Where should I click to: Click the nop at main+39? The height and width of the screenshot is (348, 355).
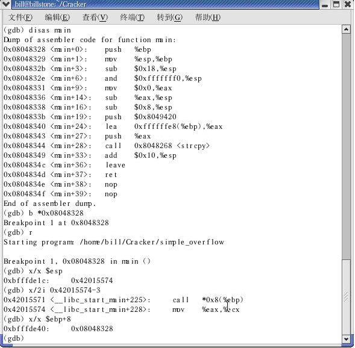[111, 194]
